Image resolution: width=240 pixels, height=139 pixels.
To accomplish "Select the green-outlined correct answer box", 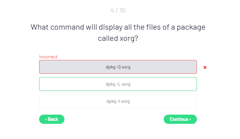I will pyautogui.click(x=118, y=84).
